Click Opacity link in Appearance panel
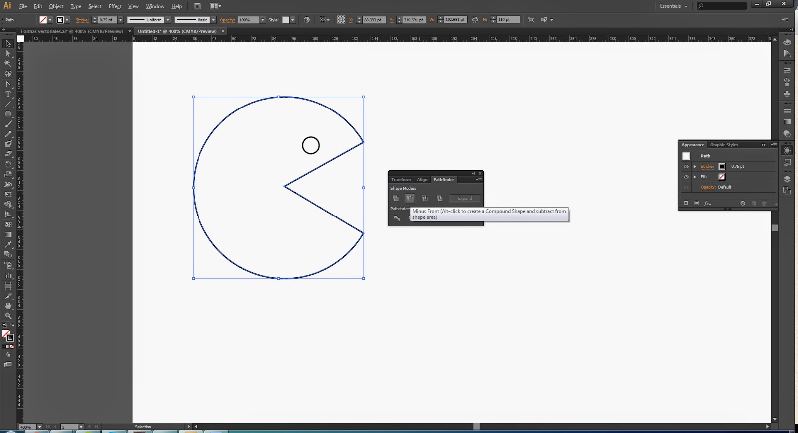798x433 pixels. (708, 187)
